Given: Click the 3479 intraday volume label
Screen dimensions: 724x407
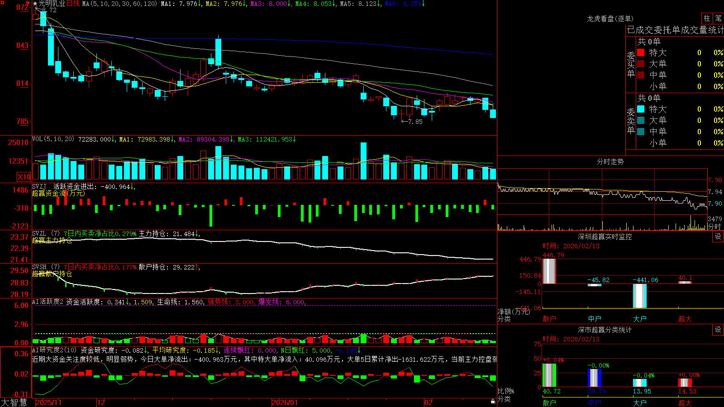Looking at the screenshot, I should tap(715, 219).
